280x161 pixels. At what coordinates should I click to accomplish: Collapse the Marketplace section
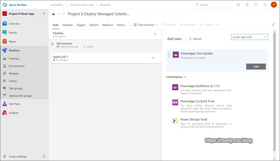pyautogui.click(x=185, y=77)
